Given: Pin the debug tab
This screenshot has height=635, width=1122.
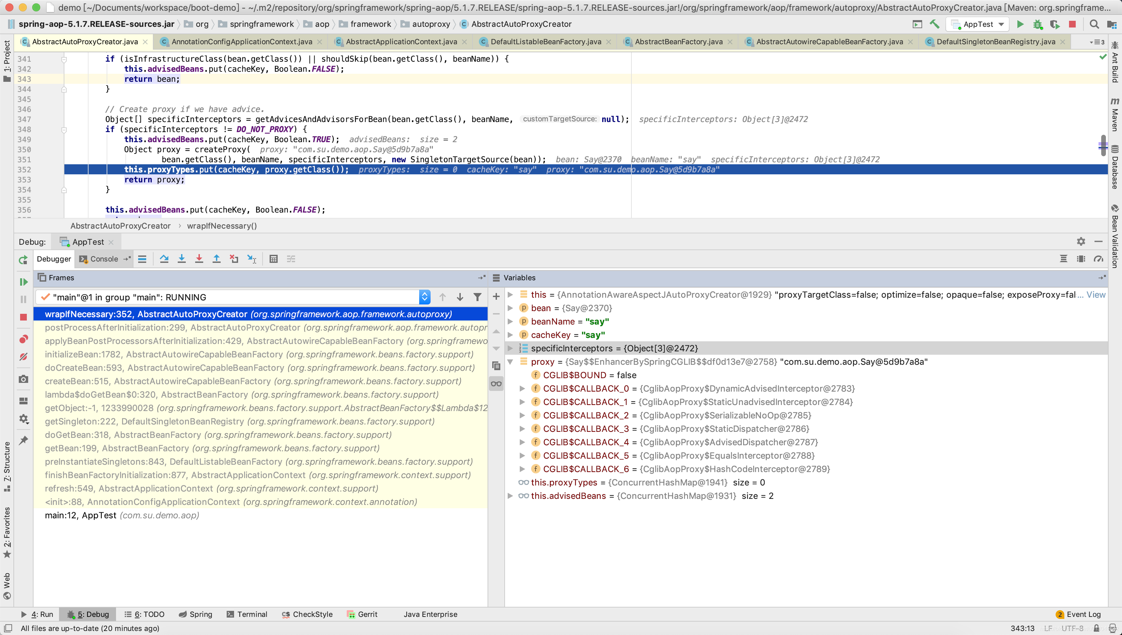Looking at the screenshot, I should point(23,441).
